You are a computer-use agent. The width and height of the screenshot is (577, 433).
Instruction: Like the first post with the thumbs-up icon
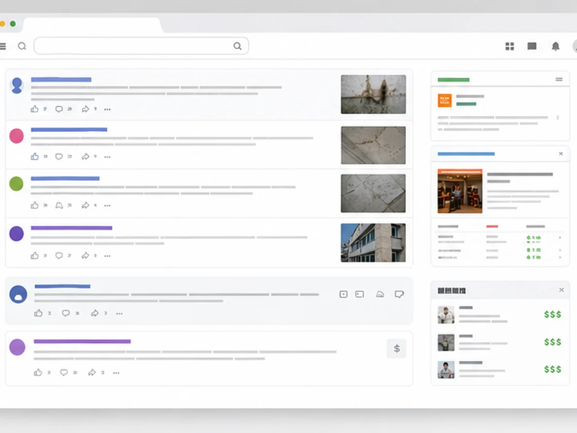coord(35,109)
